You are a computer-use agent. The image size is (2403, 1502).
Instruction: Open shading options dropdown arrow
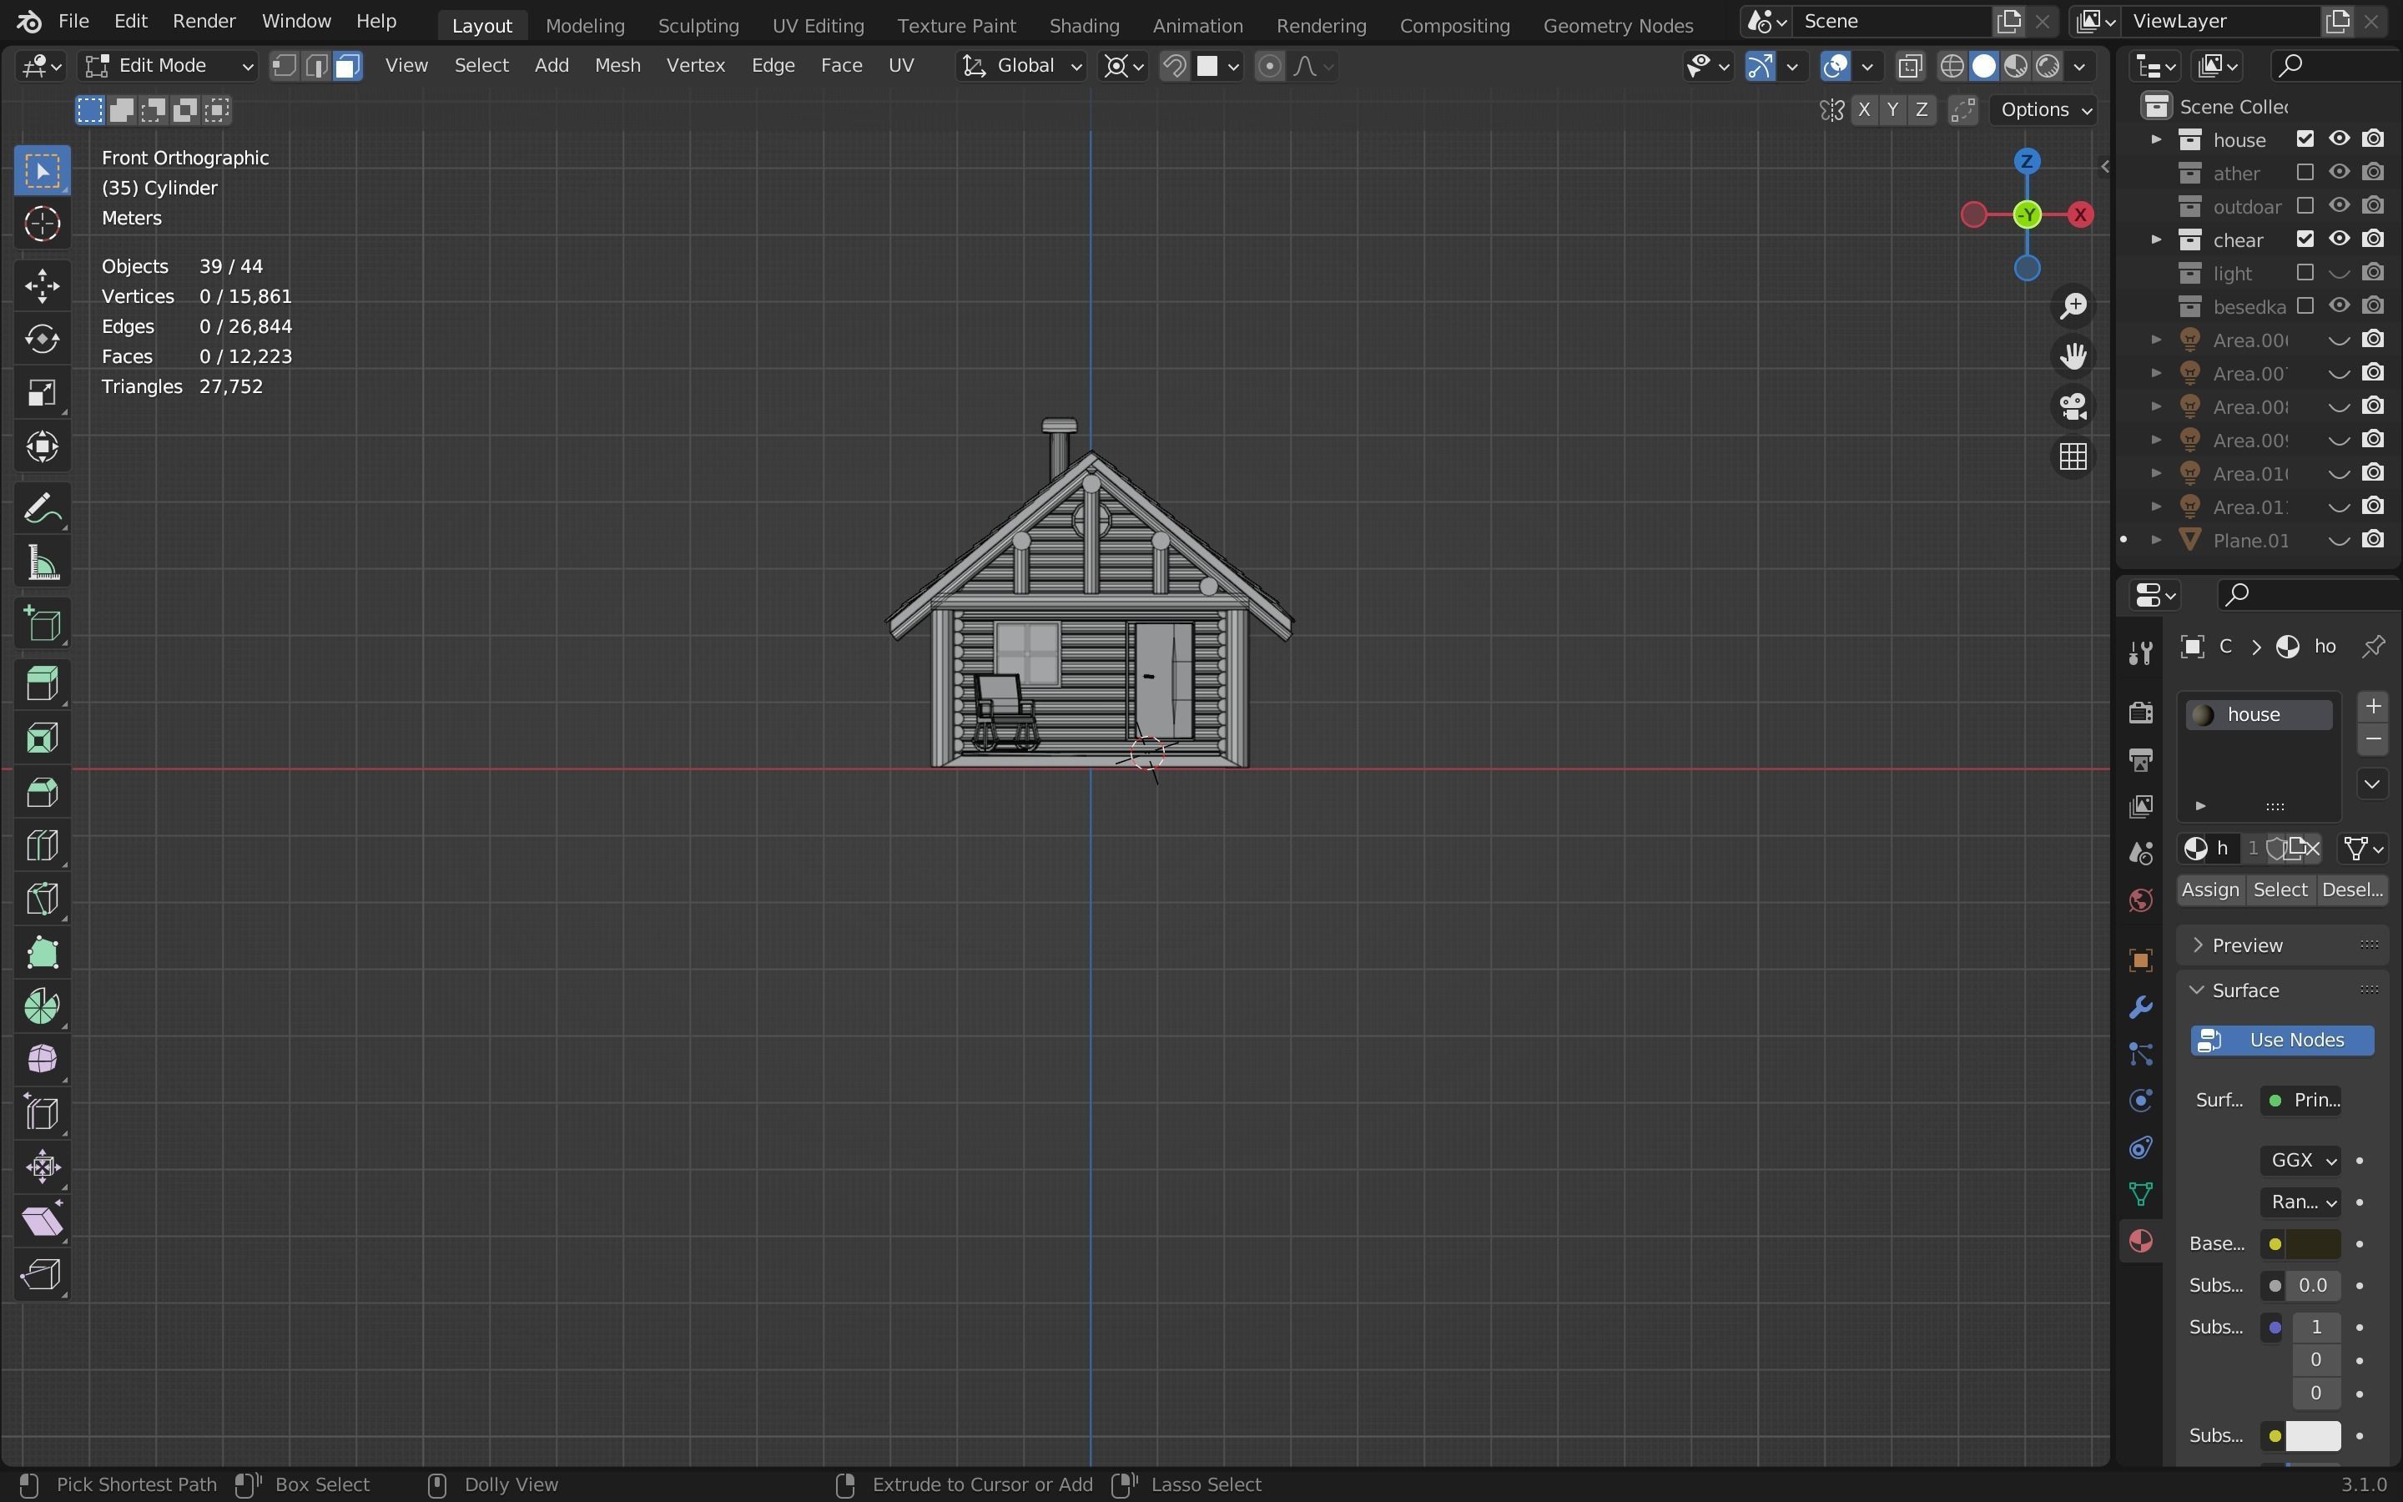coord(2080,66)
